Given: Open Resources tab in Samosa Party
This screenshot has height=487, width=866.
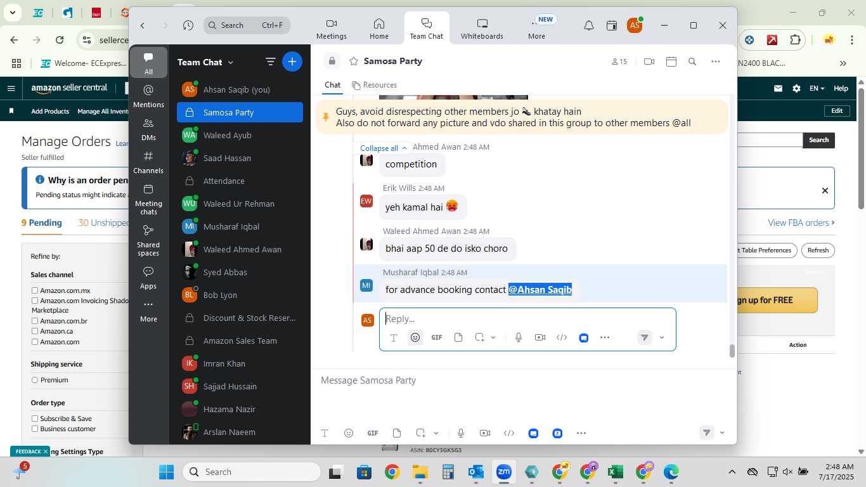Looking at the screenshot, I should point(374,85).
